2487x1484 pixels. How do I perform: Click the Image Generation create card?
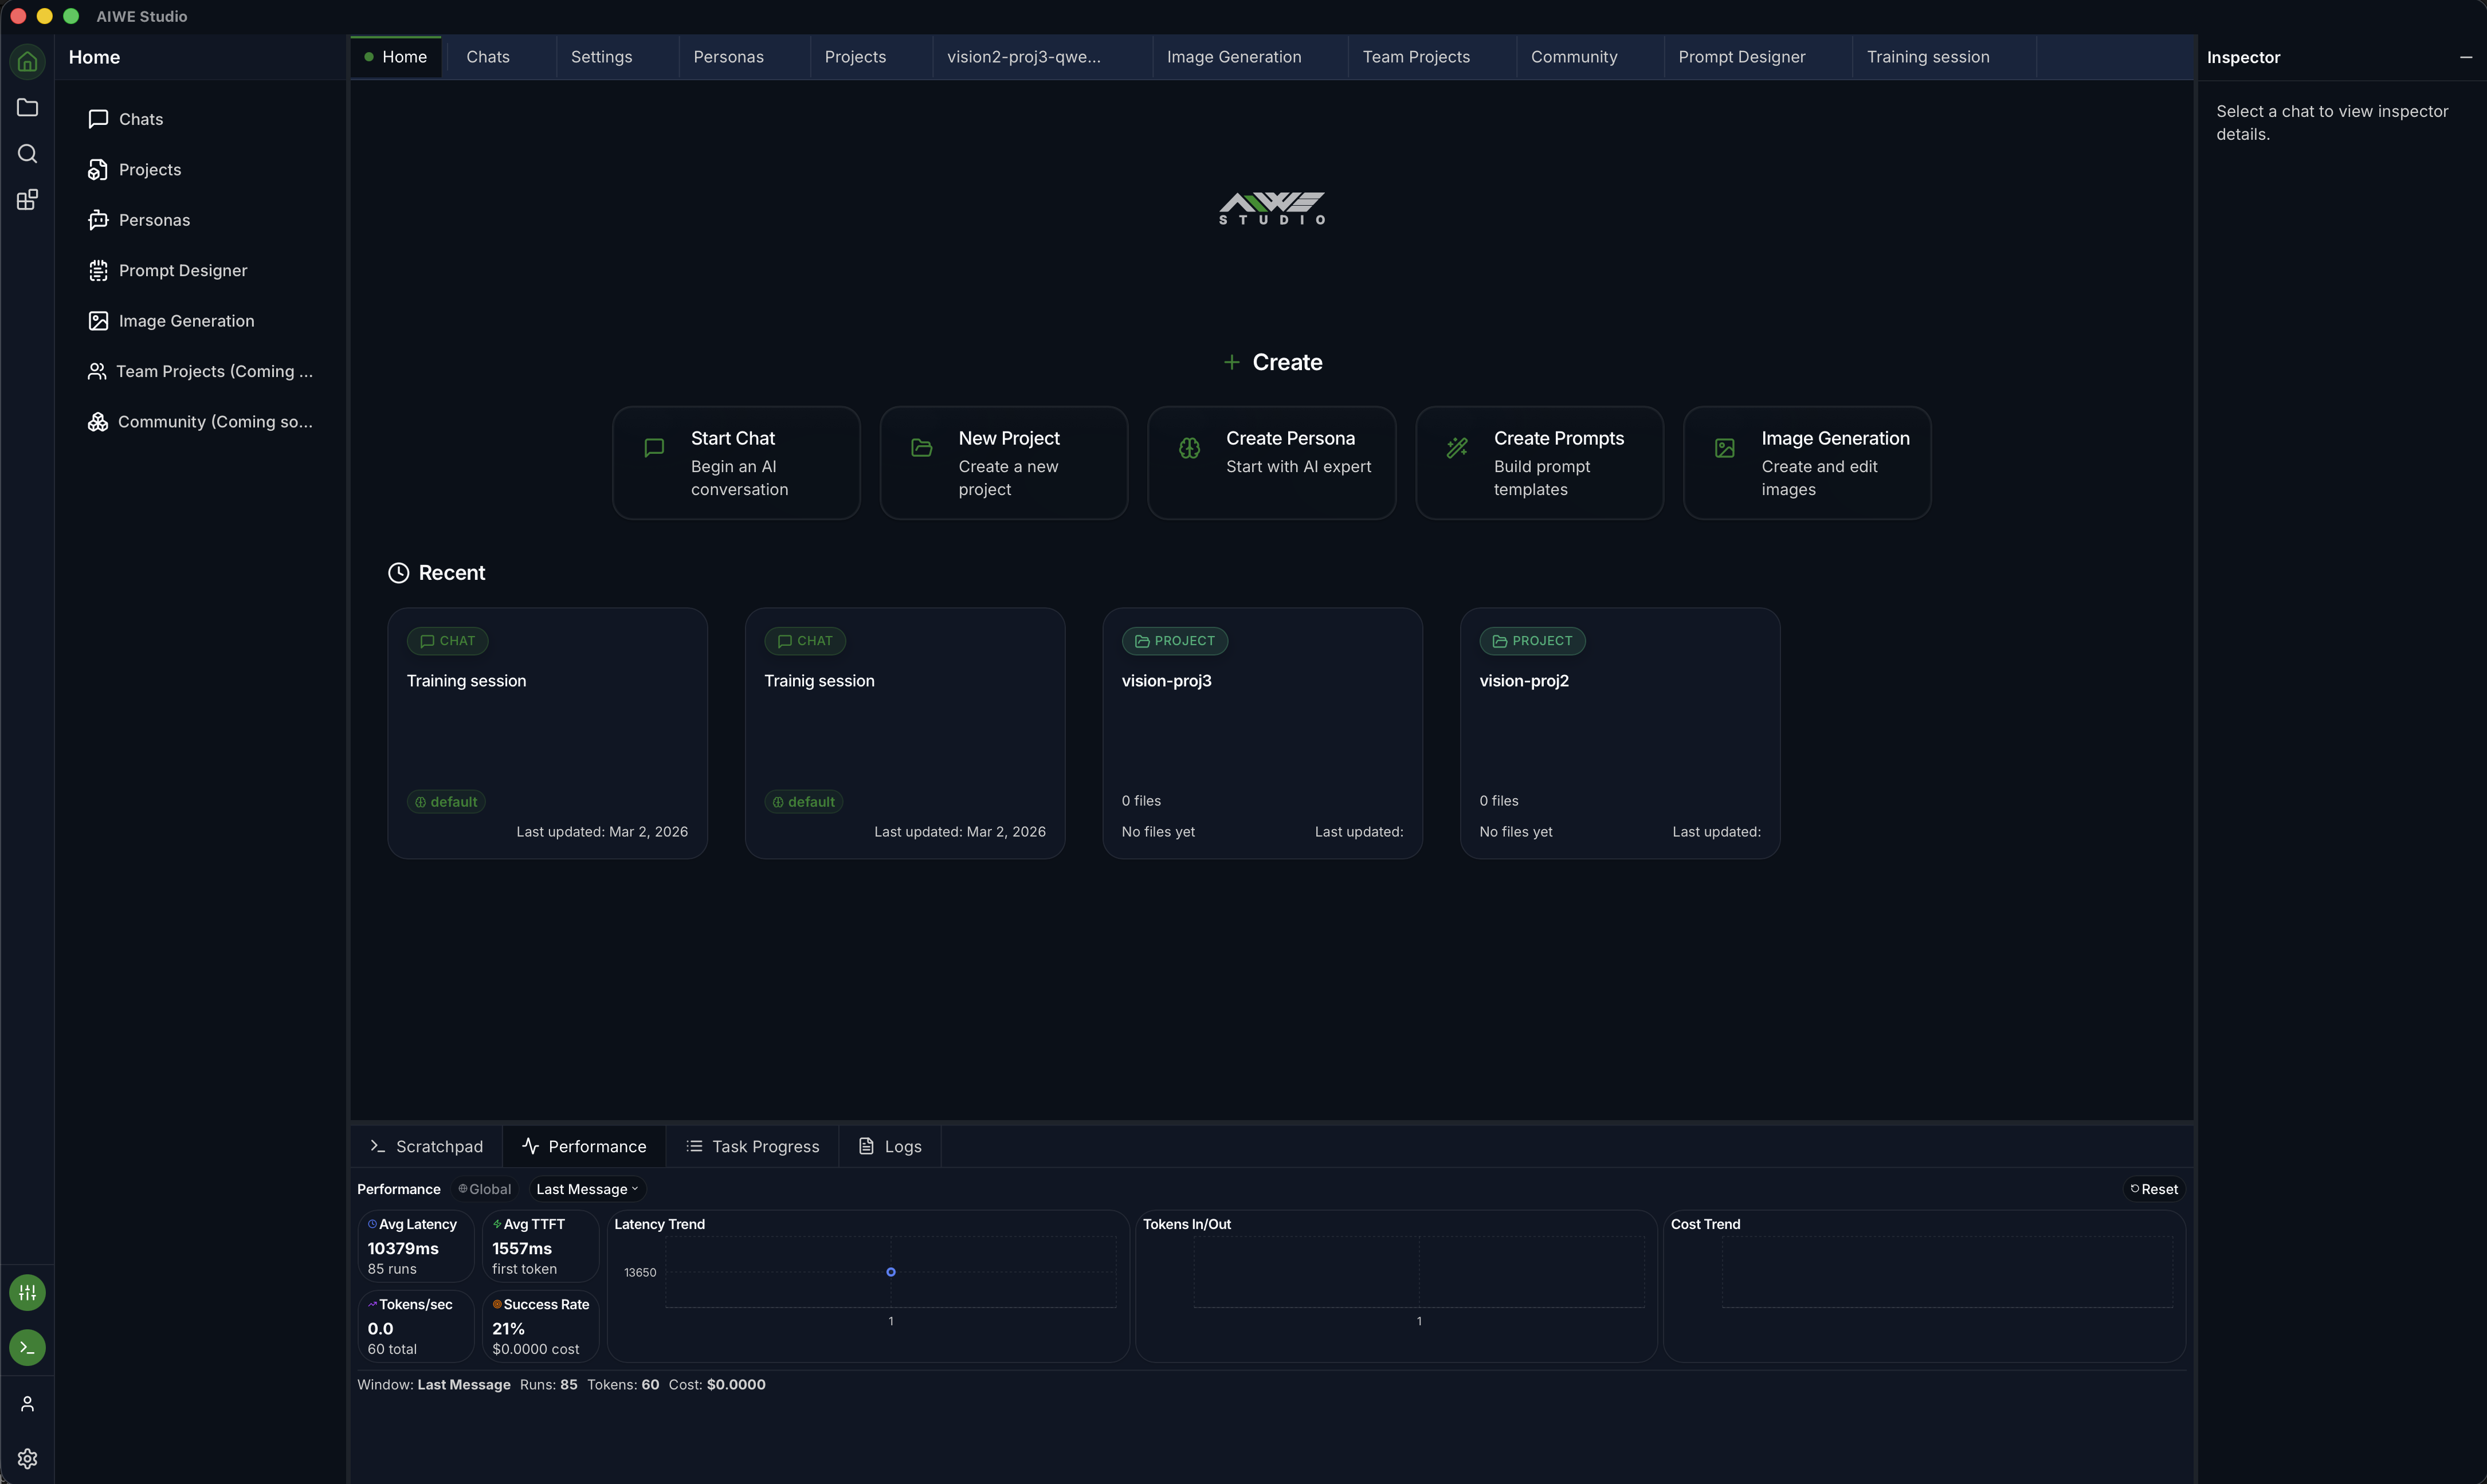pyautogui.click(x=1807, y=463)
